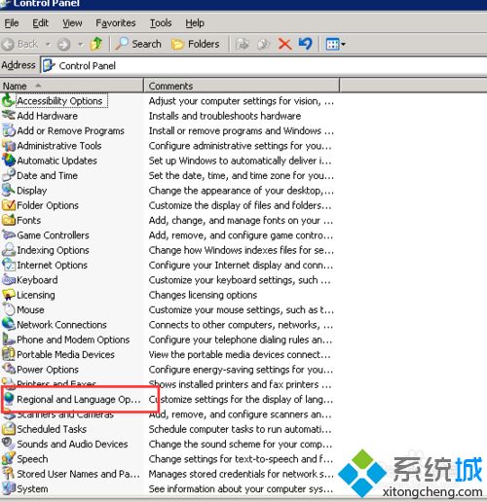Open the Administrative Tools icon
The image size is (487, 502).
pyautogui.click(x=8, y=146)
